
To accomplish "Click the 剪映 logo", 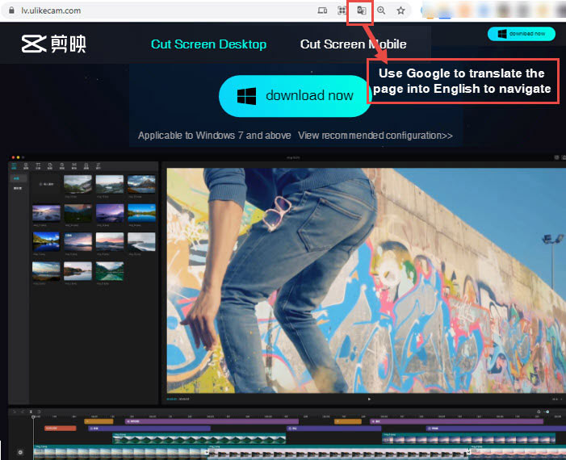I will tap(54, 44).
